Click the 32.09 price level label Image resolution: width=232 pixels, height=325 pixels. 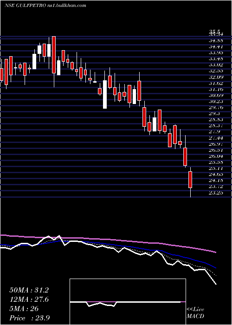216,77
